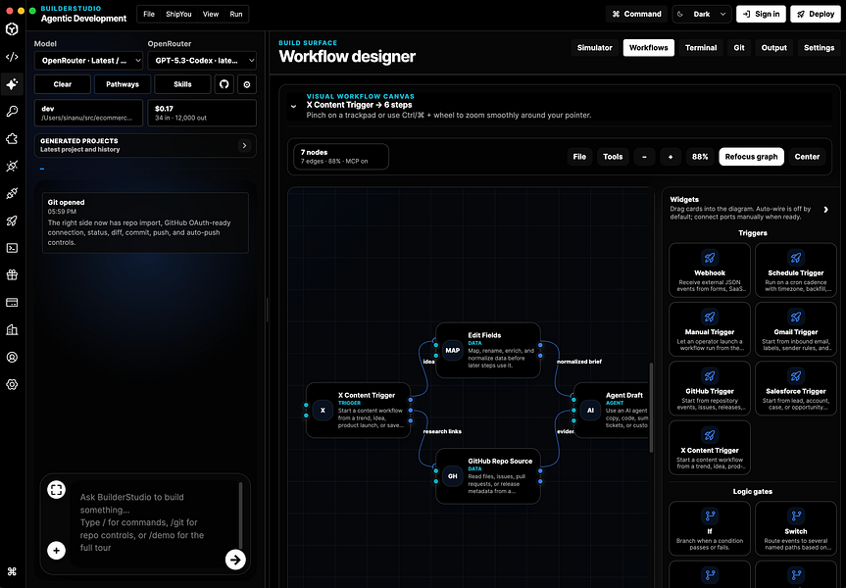Zoom in with the plus button
This screenshot has width=846, height=588.
click(671, 157)
